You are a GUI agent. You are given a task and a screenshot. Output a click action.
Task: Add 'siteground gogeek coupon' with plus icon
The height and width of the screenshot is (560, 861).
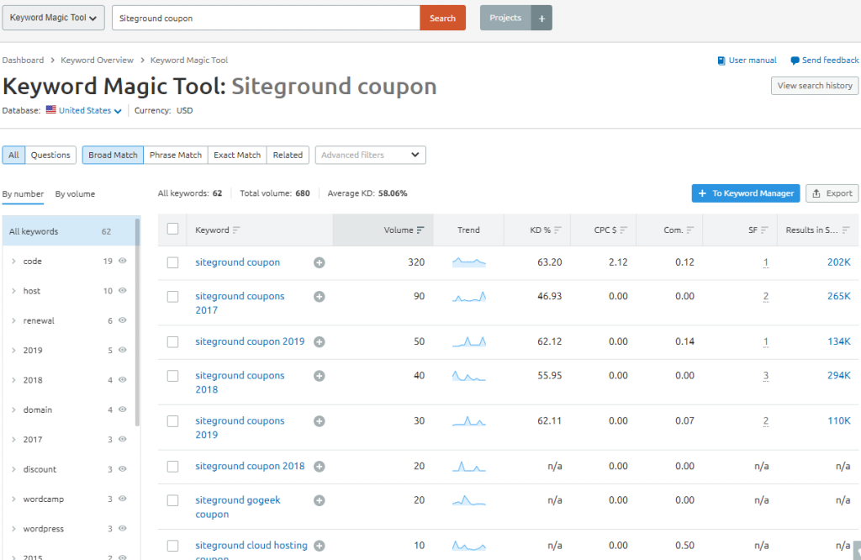point(319,500)
